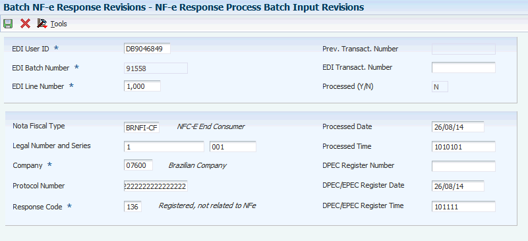Click the Legal Number field containing 1
The height and width of the screenshot is (241, 528).
click(x=164, y=147)
